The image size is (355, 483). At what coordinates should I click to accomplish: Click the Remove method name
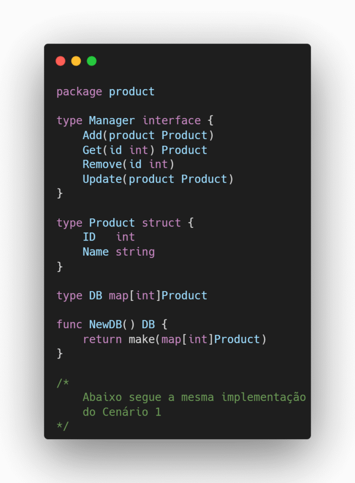102,165
